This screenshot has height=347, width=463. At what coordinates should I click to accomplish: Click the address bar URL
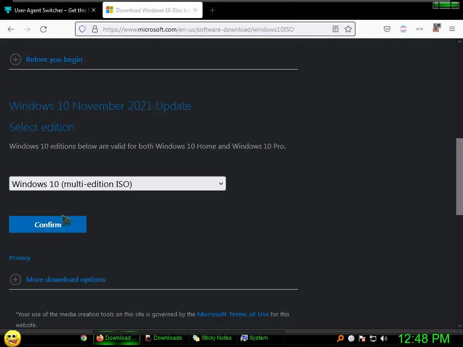tap(198, 29)
